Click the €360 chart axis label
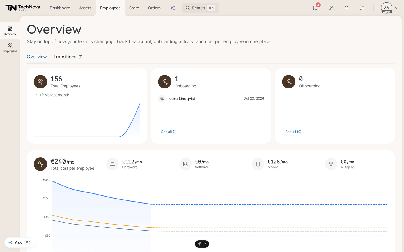This screenshot has height=252, width=404. [x=47, y=180]
